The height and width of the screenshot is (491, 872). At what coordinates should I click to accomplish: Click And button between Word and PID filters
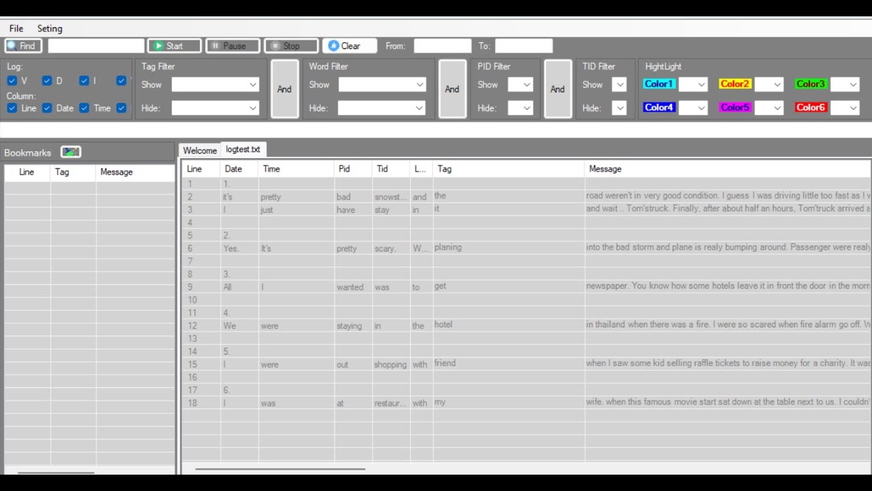tap(452, 89)
